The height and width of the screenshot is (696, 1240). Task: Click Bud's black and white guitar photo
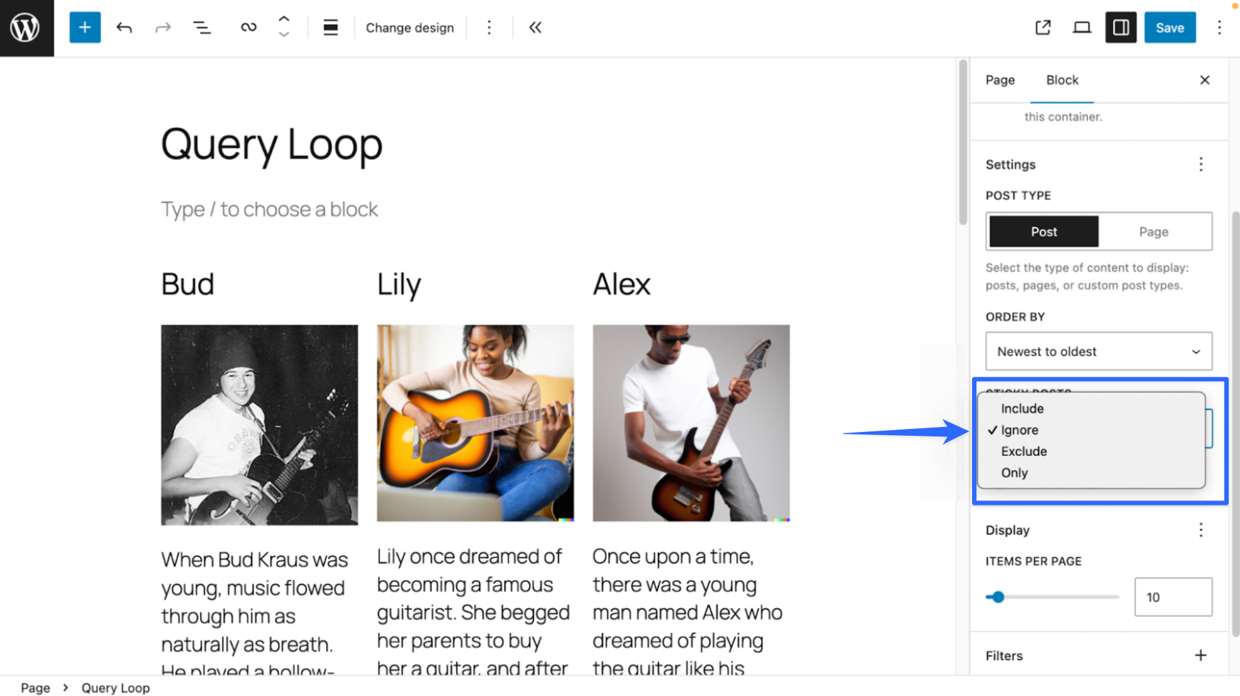point(259,424)
